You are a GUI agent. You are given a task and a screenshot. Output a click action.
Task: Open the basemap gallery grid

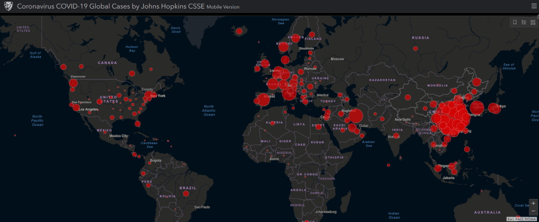coord(532,22)
